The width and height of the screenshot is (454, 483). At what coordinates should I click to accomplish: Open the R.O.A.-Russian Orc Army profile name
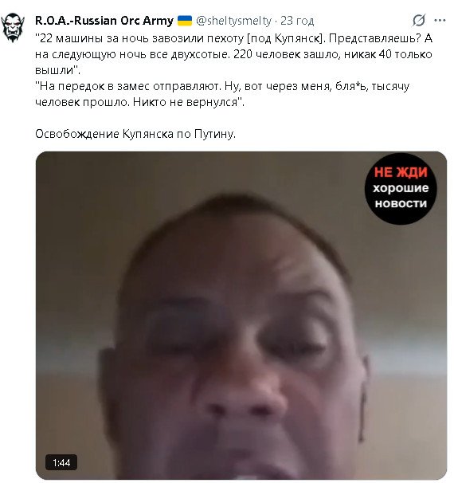104,21
